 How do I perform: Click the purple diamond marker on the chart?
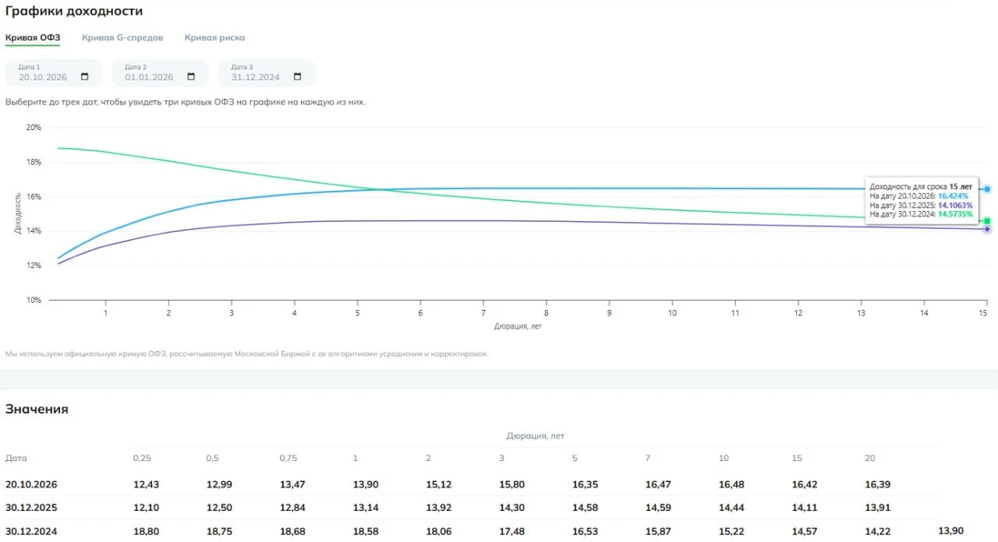[987, 229]
